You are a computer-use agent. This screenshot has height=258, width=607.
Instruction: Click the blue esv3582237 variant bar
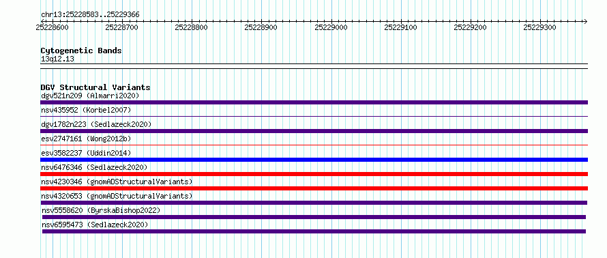click(x=314, y=160)
